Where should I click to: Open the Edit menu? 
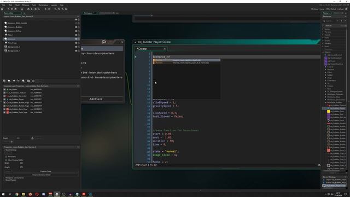10,5
